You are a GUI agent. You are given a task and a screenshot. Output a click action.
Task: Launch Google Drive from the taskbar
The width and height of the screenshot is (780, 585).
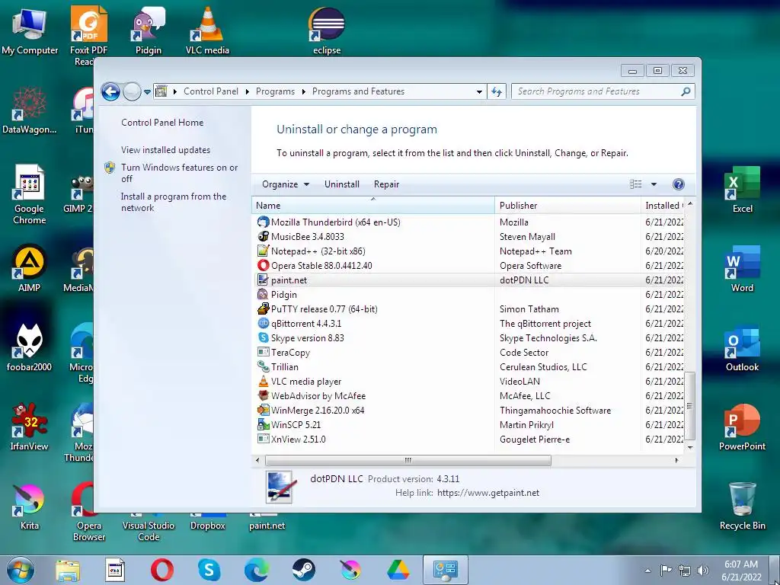click(398, 570)
